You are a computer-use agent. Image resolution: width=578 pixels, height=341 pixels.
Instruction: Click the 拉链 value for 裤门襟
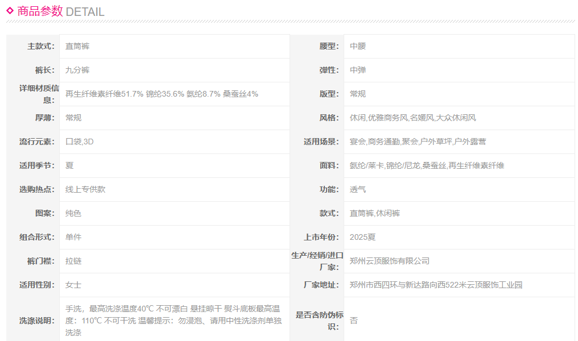(x=73, y=261)
